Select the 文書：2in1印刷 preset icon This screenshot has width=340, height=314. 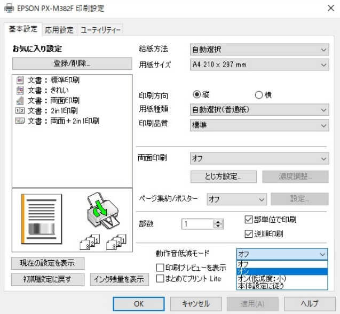pos(20,111)
